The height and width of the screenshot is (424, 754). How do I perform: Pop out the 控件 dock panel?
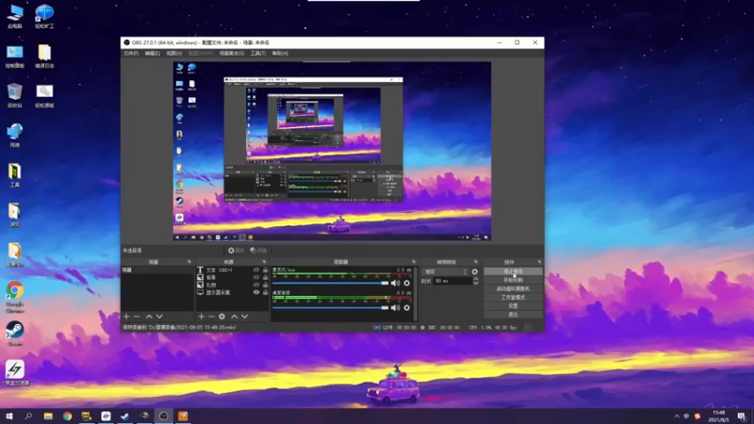click(x=539, y=262)
